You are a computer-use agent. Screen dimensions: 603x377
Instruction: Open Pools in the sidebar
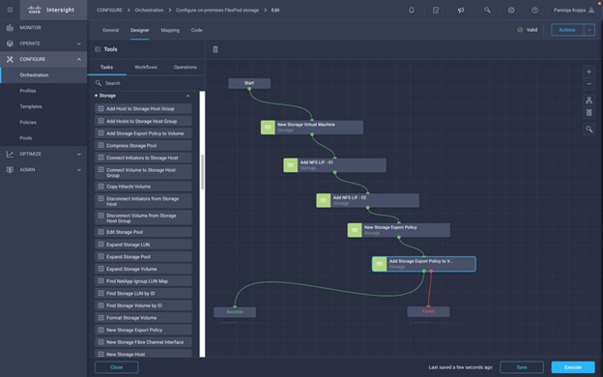point(26,138)
